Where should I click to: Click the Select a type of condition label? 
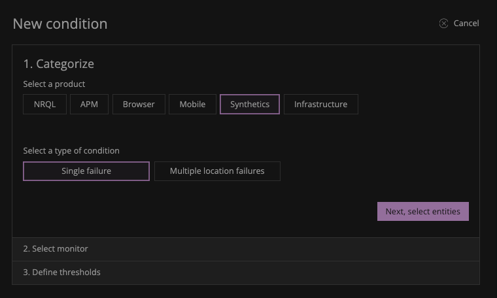[71, 151]
